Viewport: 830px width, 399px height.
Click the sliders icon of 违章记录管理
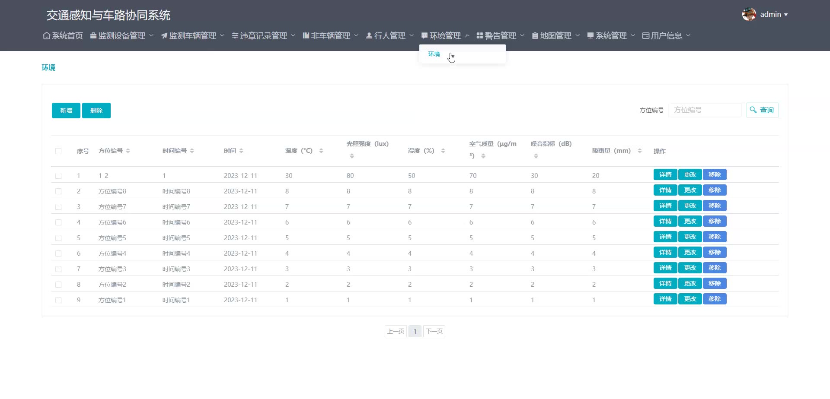[235, 36]
